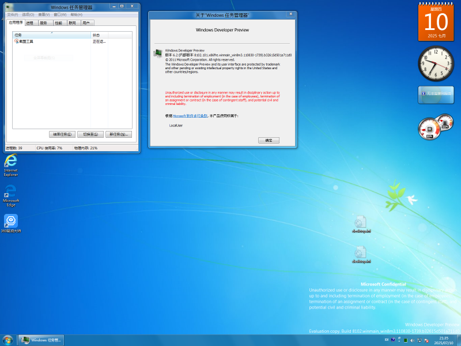Image resolution: width=461 pixels, height=346 pixels.
Task: Launch the 360 desktop shortcut
Action: pos(11,223)
